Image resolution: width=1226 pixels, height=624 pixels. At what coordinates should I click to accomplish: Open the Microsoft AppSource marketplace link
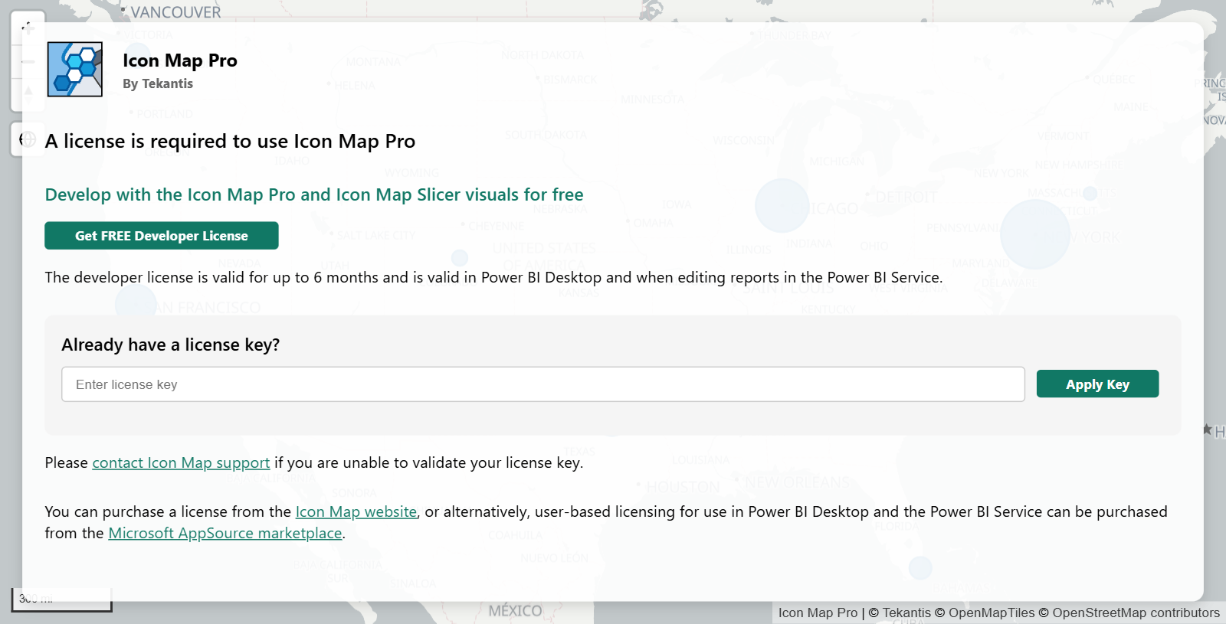coord(225,534)
